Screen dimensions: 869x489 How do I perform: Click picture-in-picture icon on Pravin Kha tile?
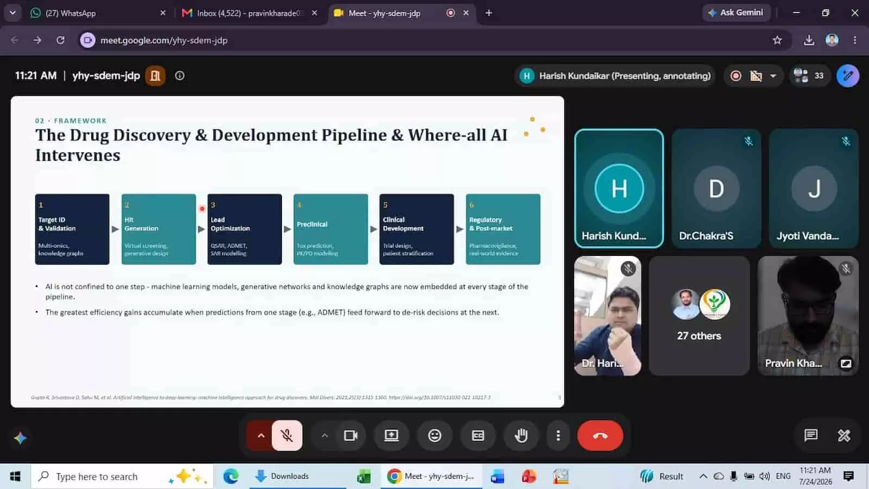[x=846, y=363]
